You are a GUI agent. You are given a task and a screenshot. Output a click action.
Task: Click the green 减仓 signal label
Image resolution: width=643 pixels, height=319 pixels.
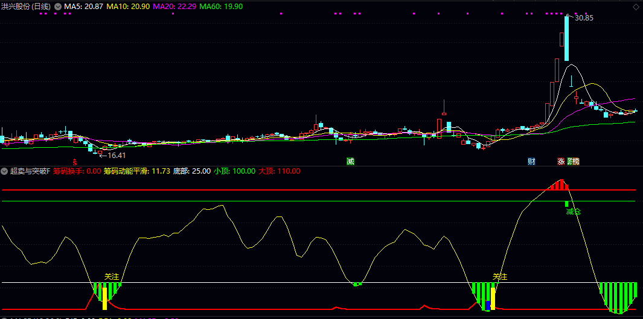click(x=573, y=212)
